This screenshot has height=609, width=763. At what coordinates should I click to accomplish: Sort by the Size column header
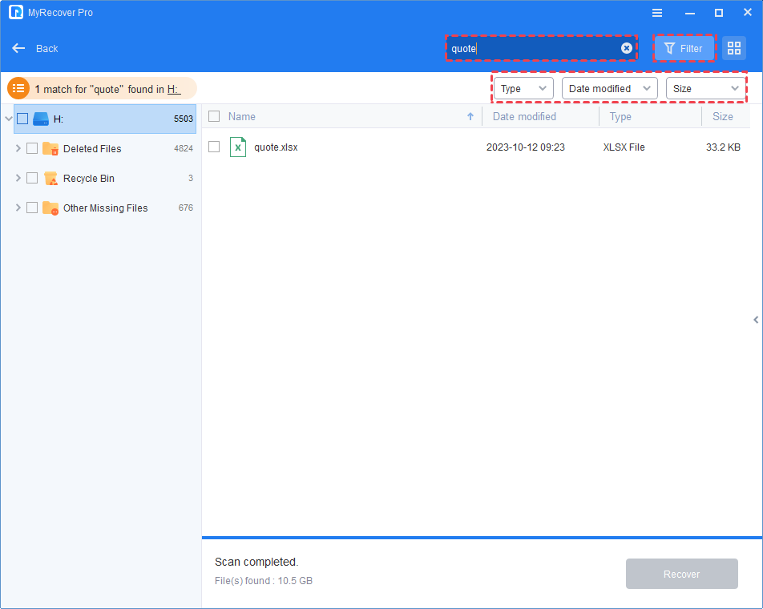click(723, 116)
